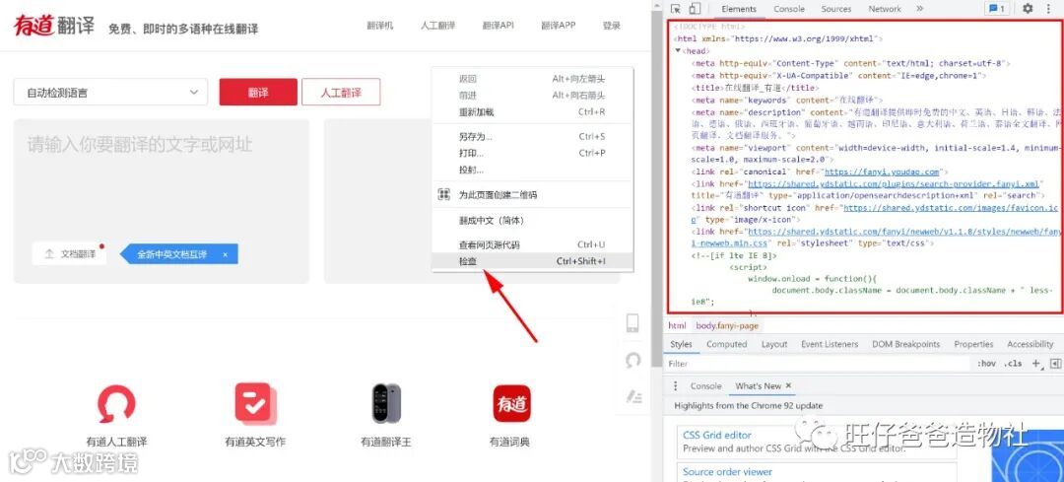
Task: Select the Styles sub-tab
Action: pyautogui.click(x=682, y=344)
